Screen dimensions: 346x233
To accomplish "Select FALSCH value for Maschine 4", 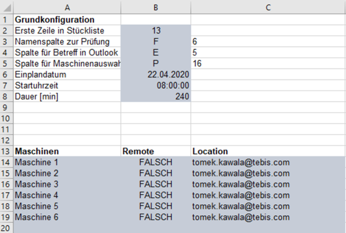I will (156, 195).
